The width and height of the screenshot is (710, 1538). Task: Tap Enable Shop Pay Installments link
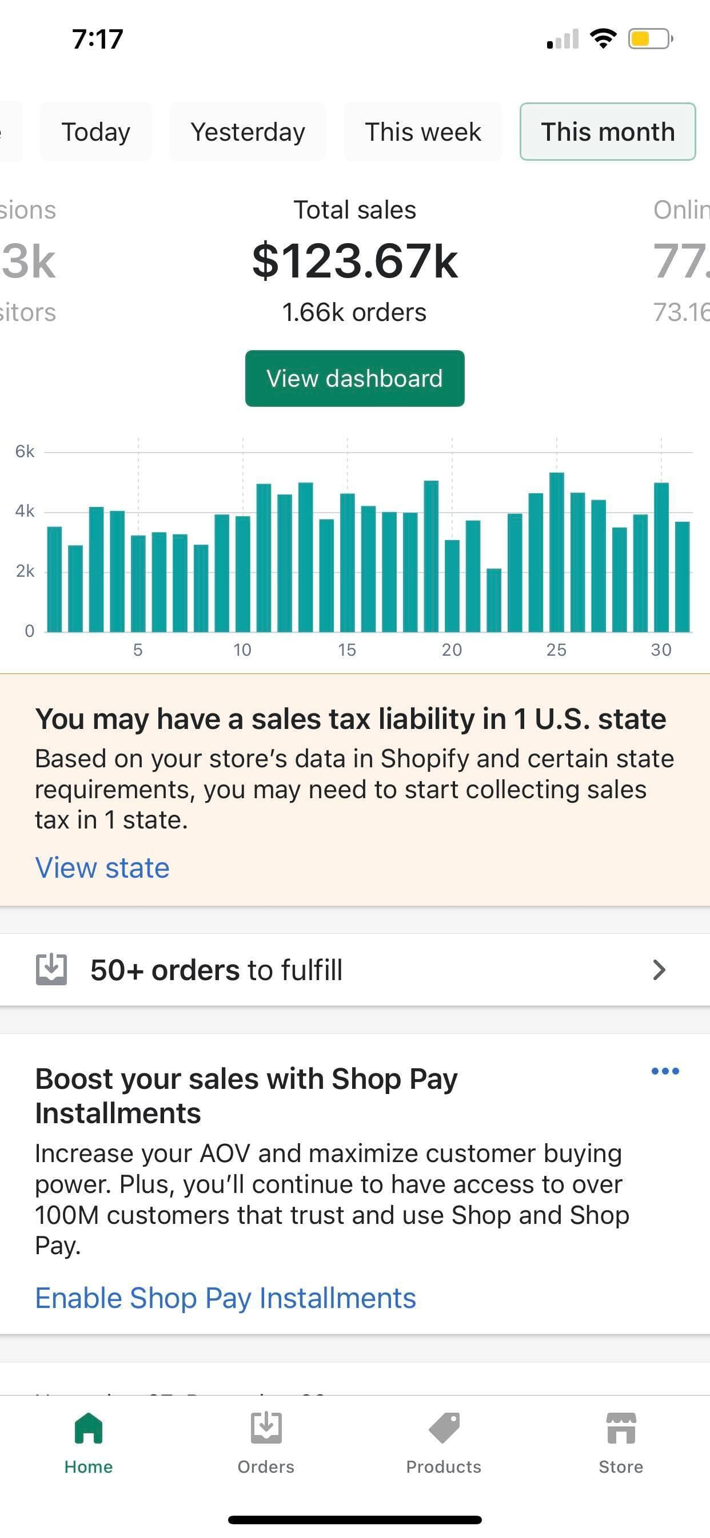click(x=226, y=1298)
